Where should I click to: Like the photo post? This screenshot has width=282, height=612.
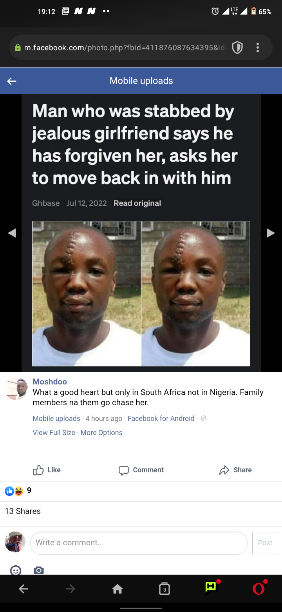coord(47,470)
